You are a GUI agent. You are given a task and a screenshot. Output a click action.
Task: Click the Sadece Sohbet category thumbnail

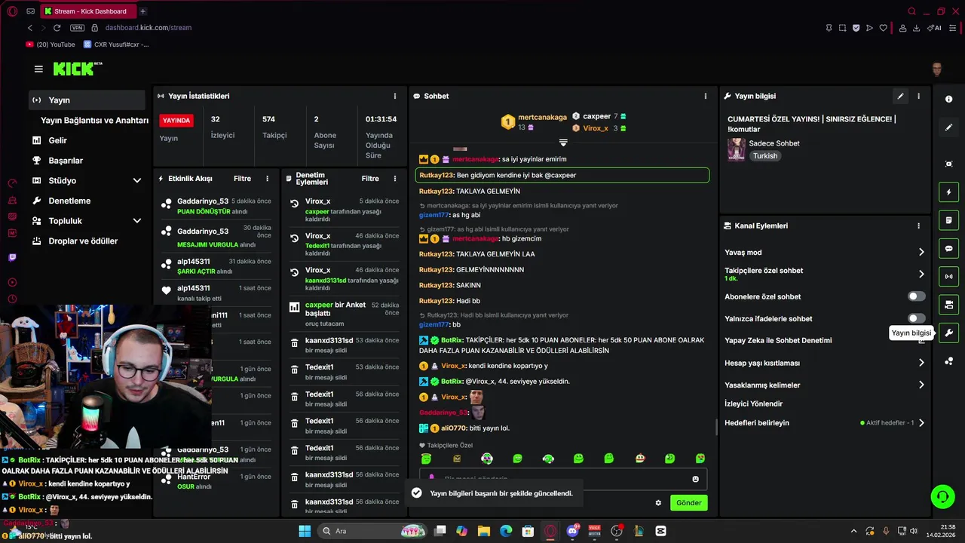(737, 149)
